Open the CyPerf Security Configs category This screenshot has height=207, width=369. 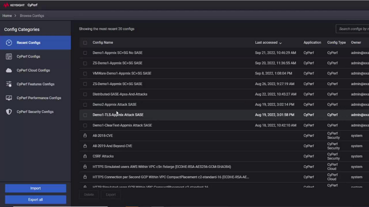click(x=36, y=112)
